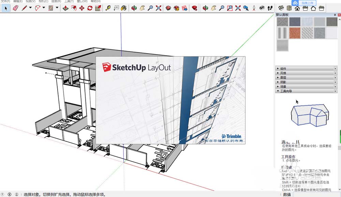Switch to Top view icon
This screenshot has height=197, width=341.
click(289, 8)
